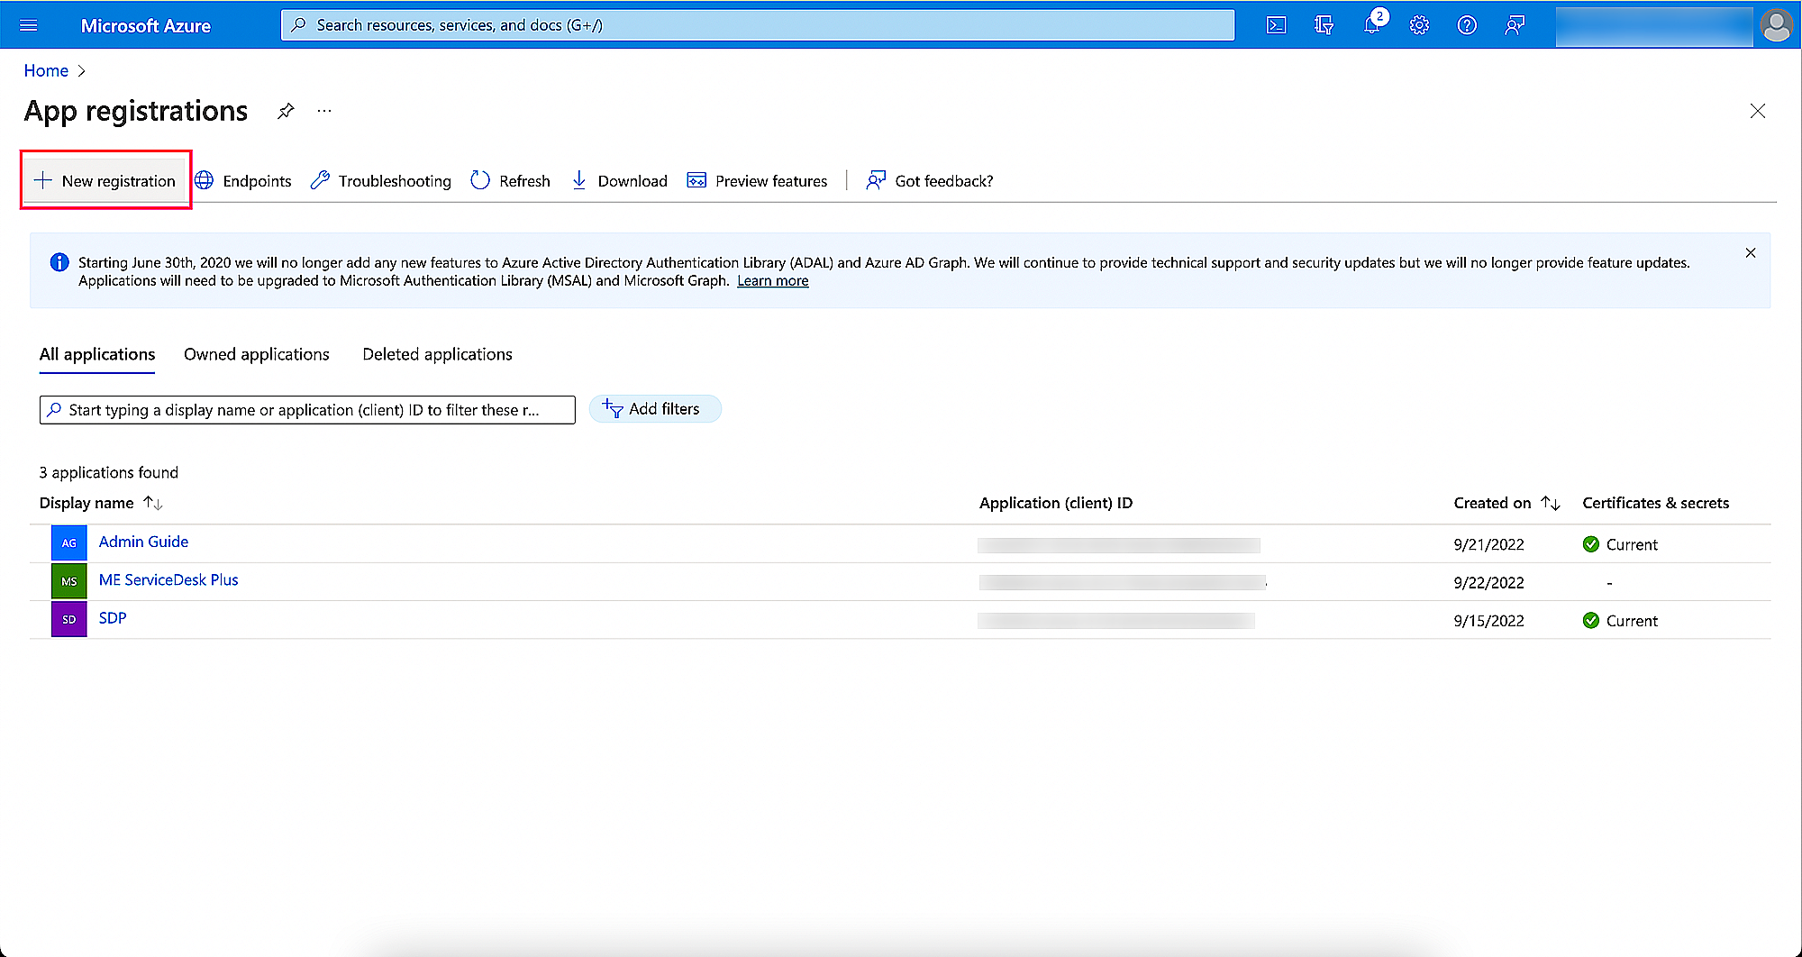Open the Directories and subscriptions filter icon
Viewport: 1802px width, 957px height.
[1324, 25]
